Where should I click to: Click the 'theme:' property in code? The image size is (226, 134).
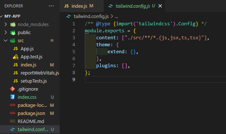104,45
